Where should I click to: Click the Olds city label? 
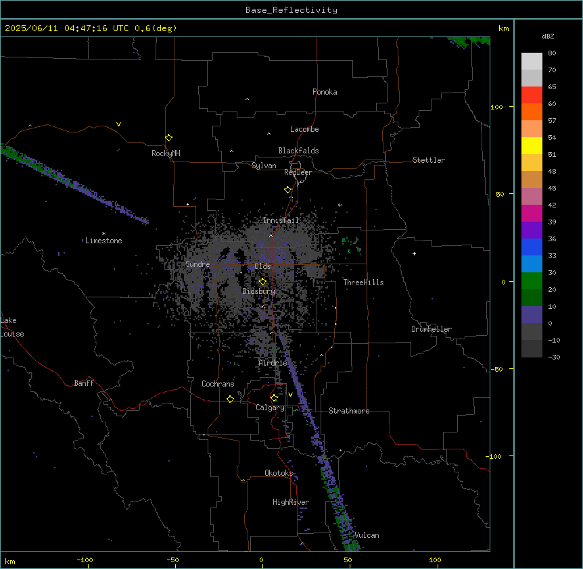(262, 266)
